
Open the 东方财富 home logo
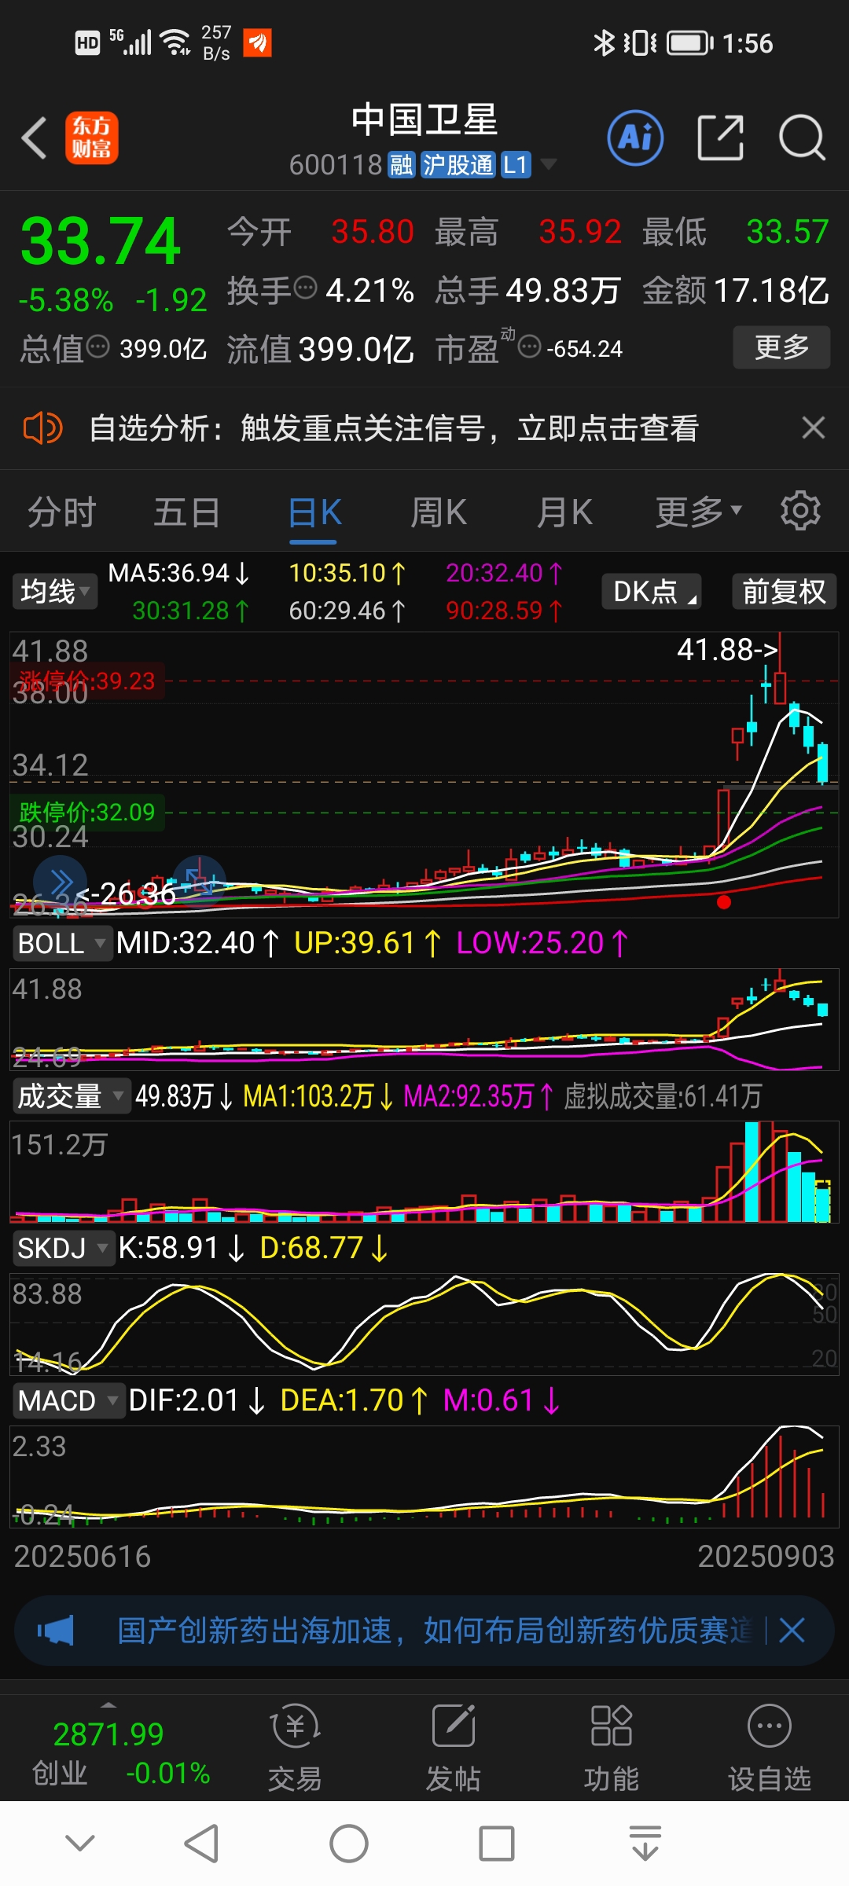point(91,138)
